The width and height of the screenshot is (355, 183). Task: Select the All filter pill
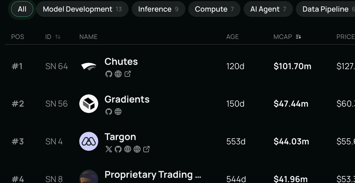(x=21, y=9)
